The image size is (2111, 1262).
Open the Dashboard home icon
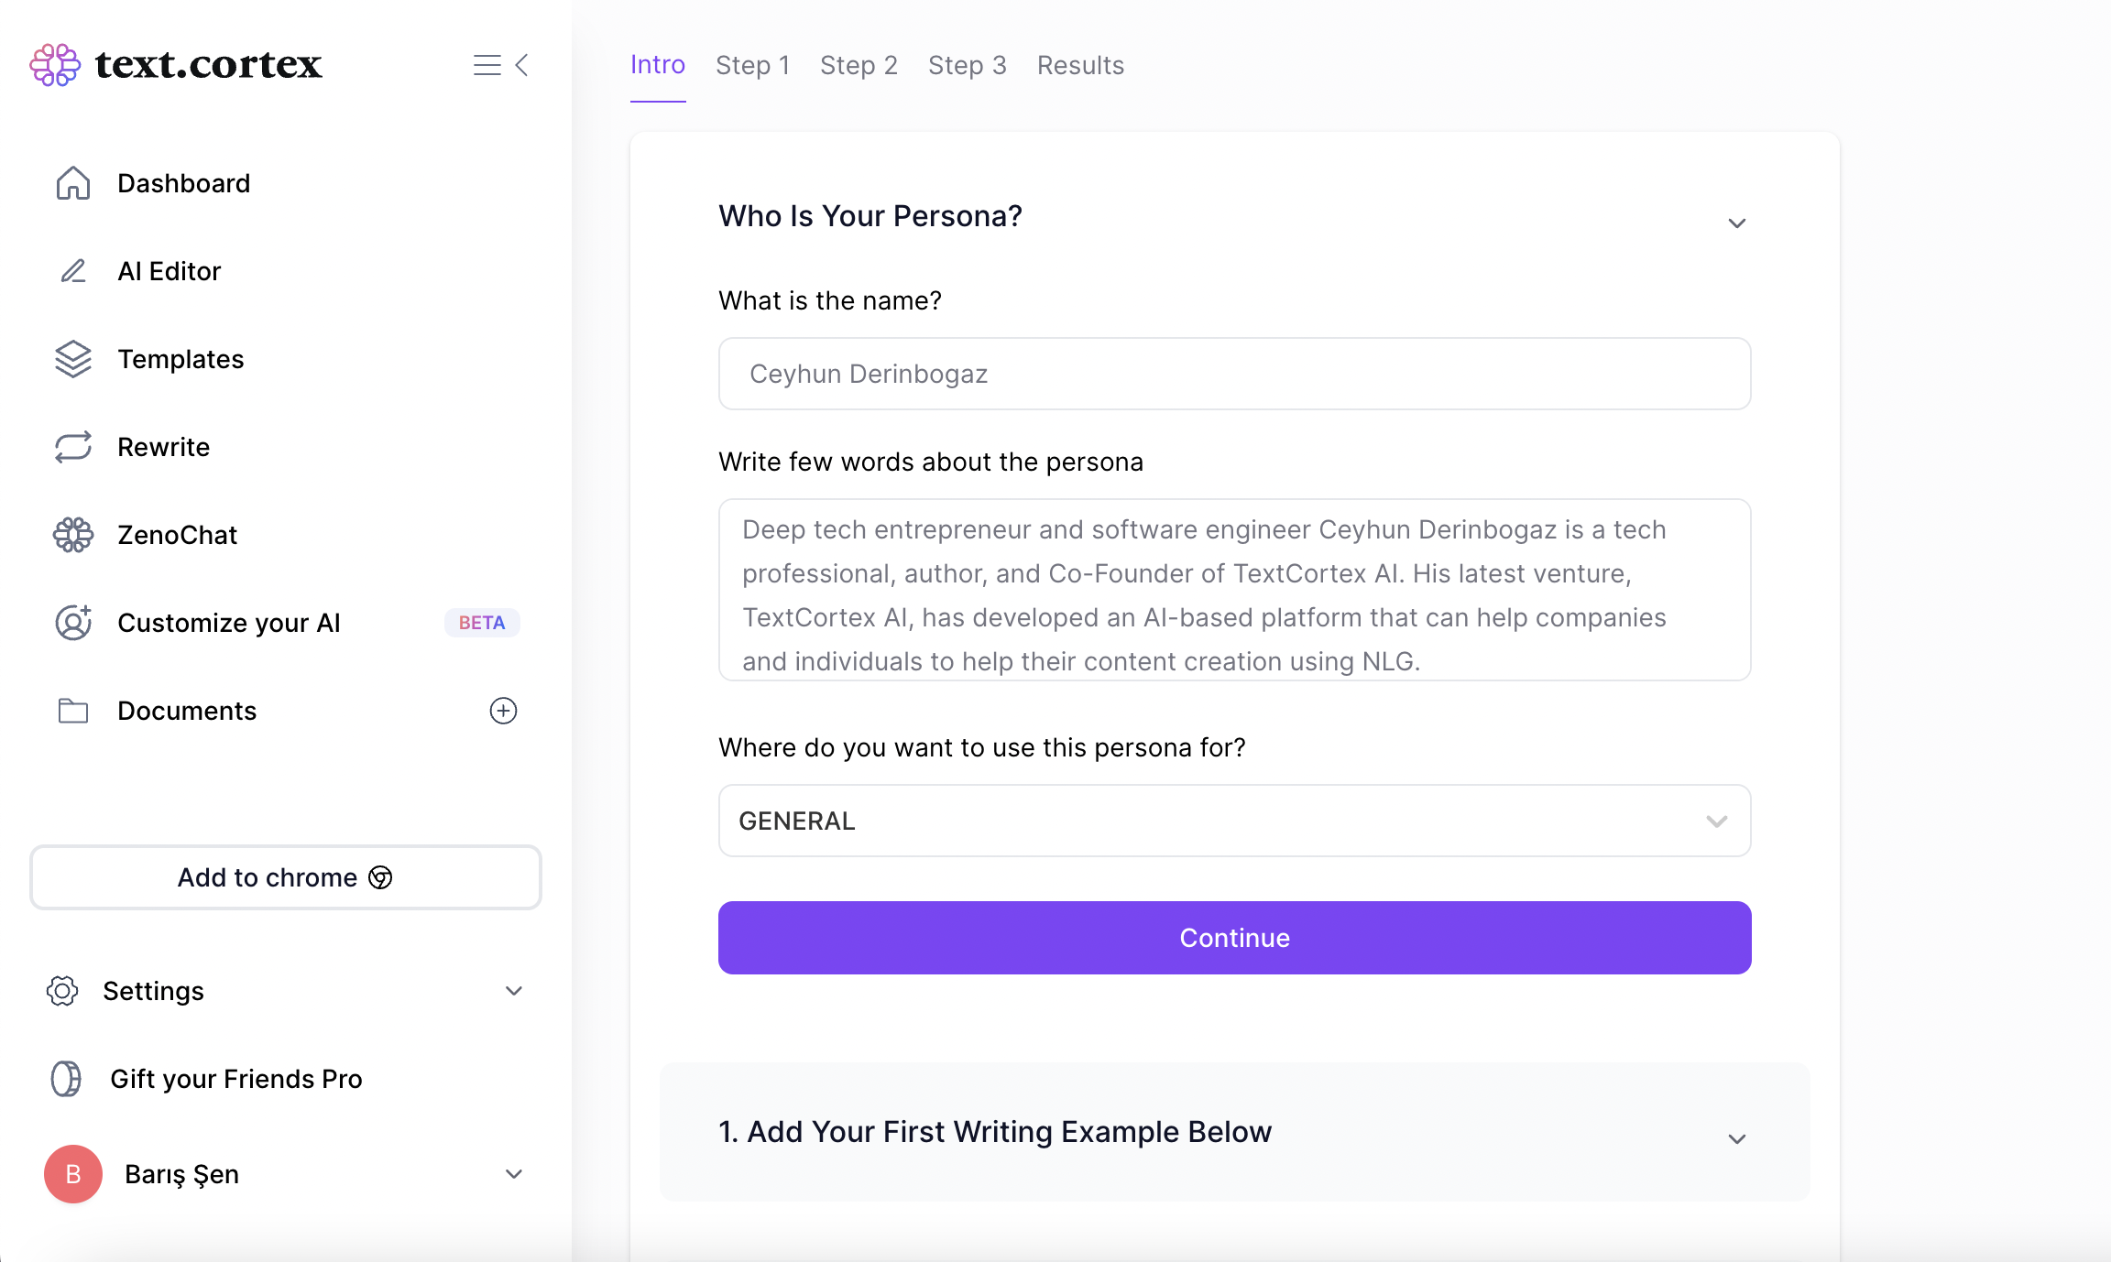pos(73,183)
